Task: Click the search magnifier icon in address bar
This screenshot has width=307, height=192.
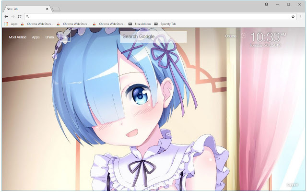Action: click(27, 17)
